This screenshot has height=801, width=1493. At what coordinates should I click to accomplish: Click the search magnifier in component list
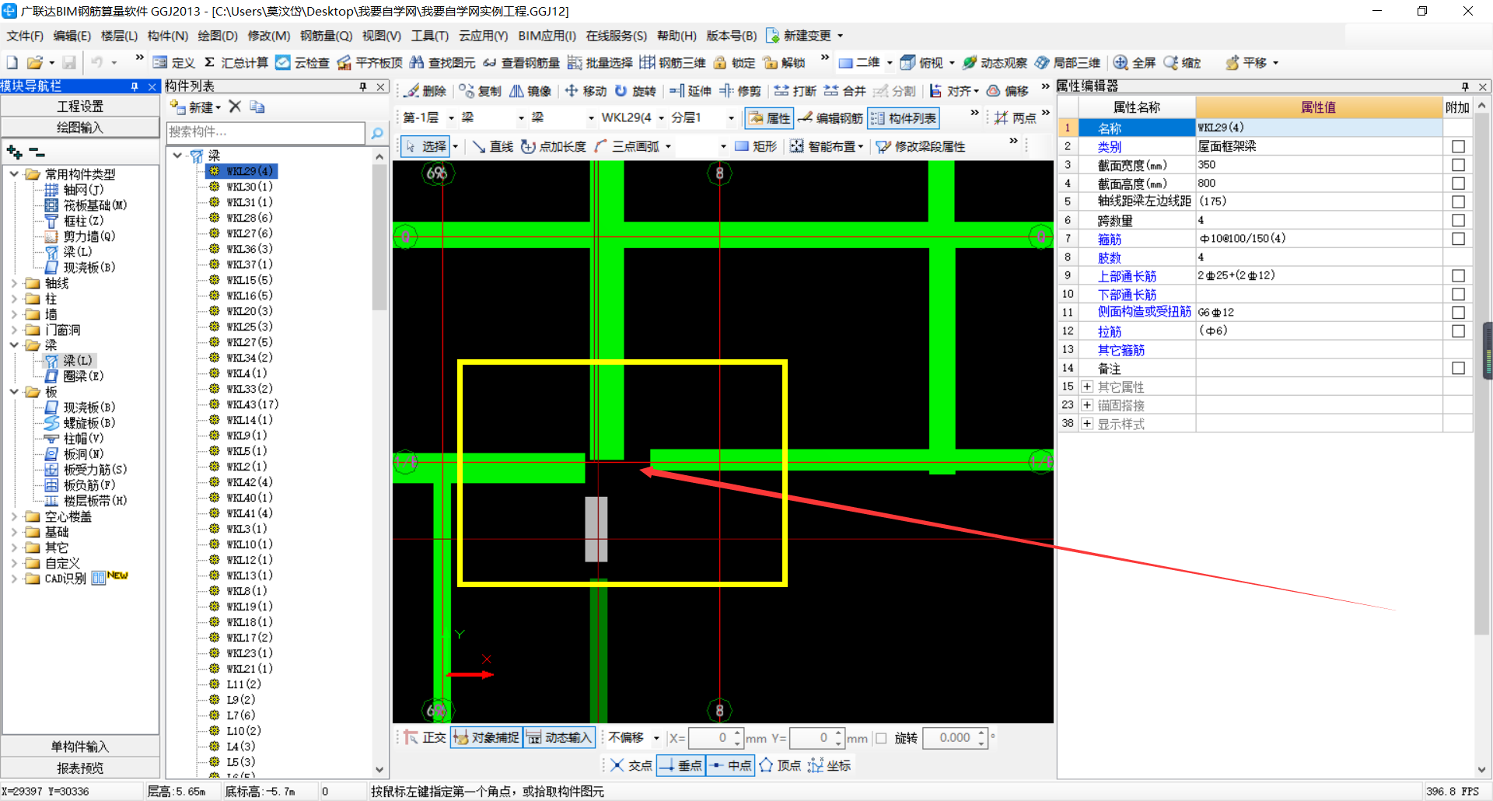click(x=377, y=133)
